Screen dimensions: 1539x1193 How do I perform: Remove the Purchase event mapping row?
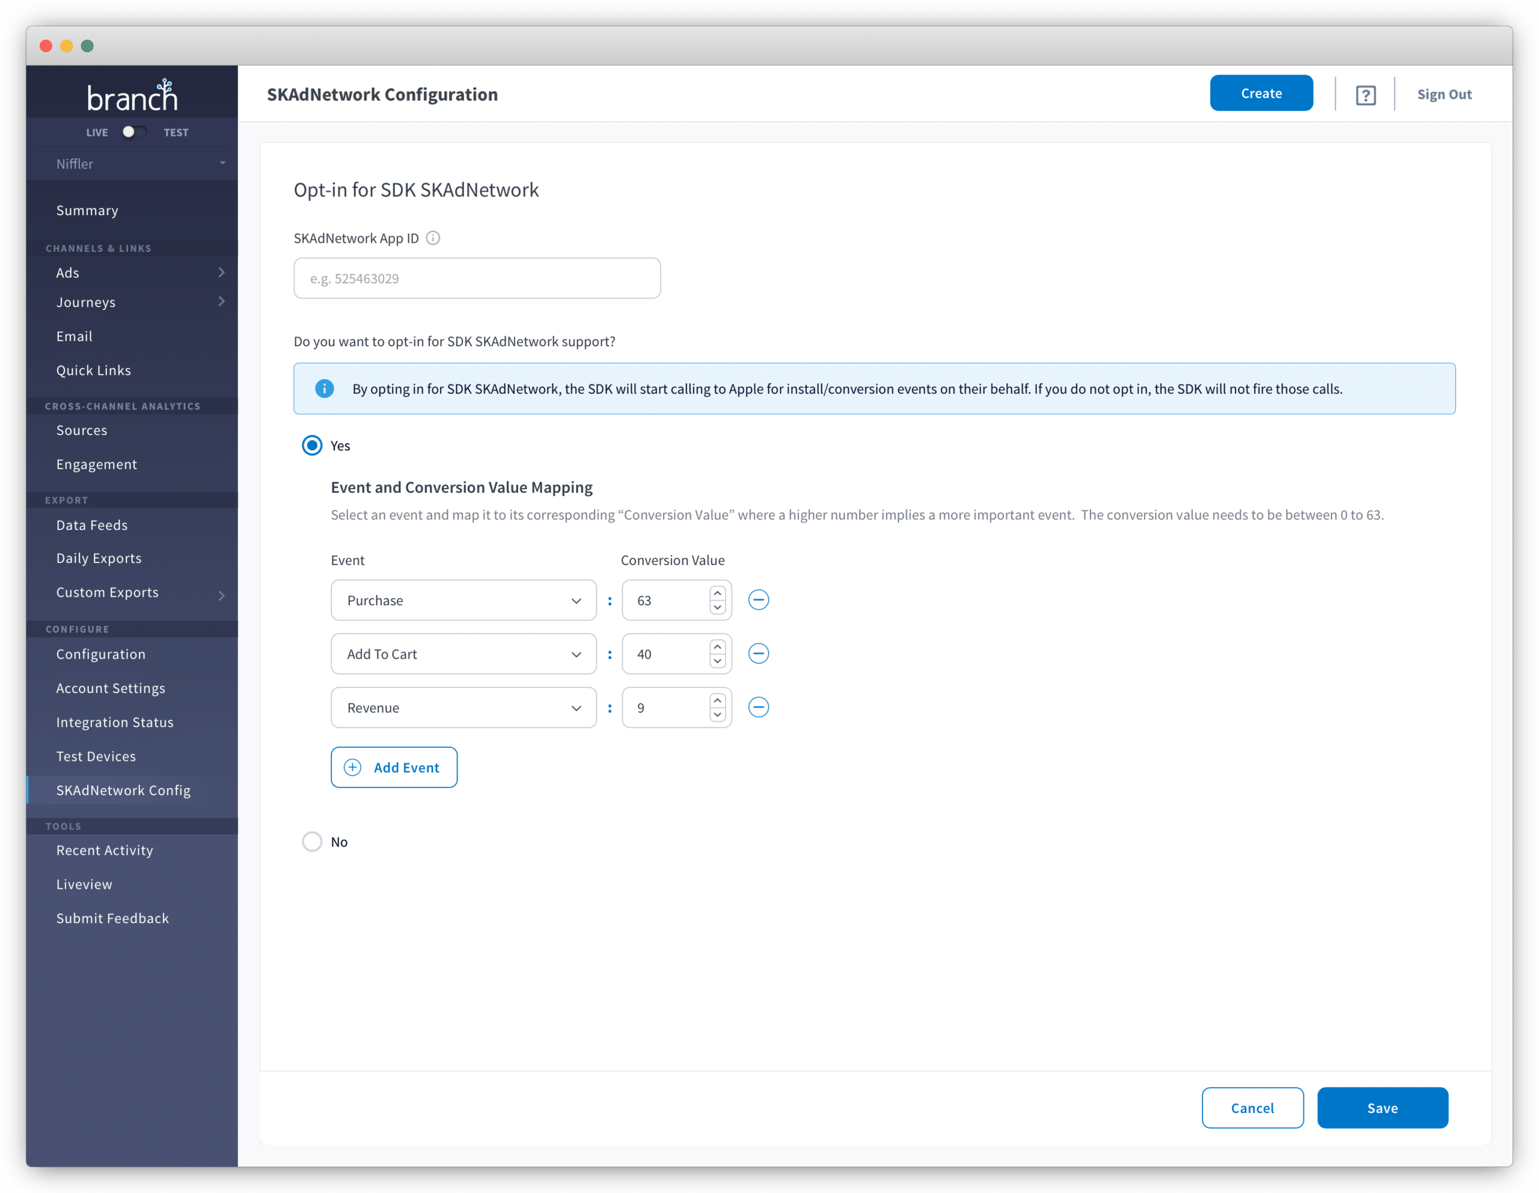coord(758,600)
